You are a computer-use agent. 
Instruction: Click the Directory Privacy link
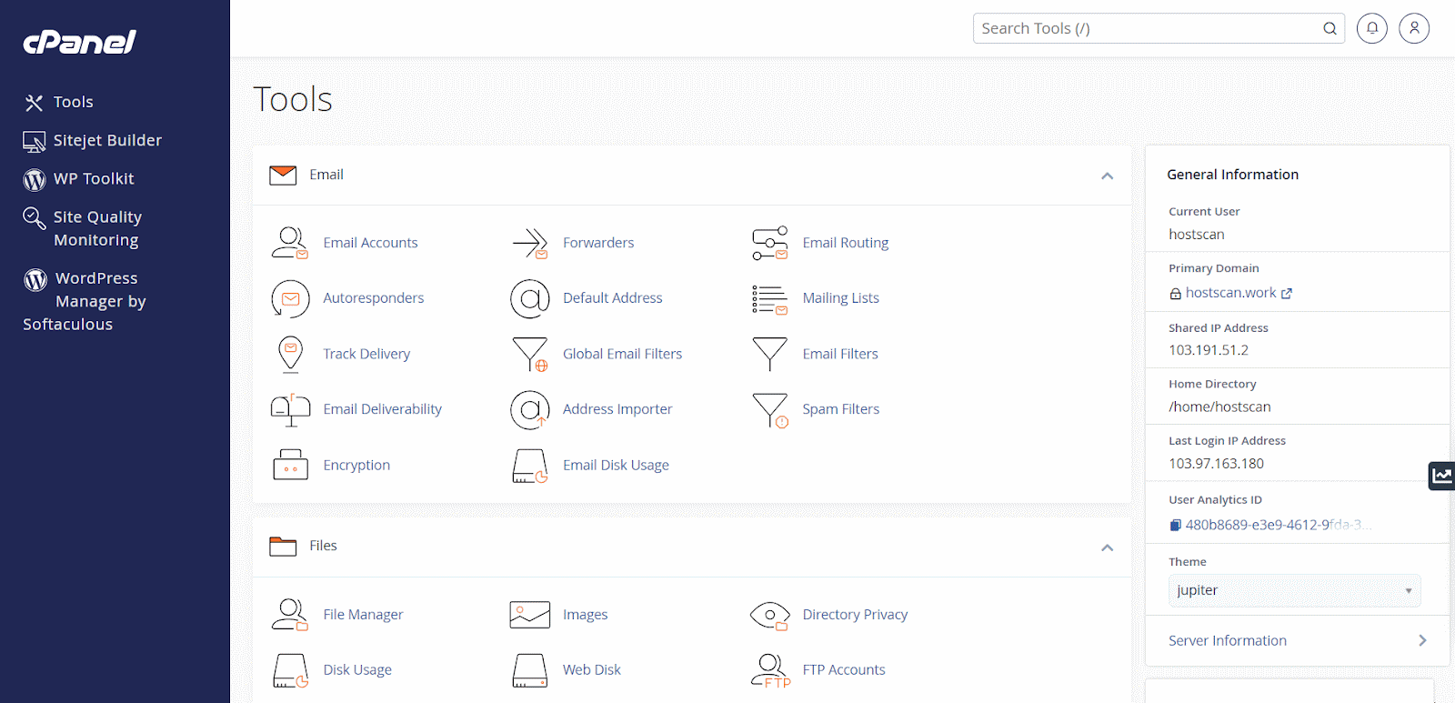click(855, 615)
